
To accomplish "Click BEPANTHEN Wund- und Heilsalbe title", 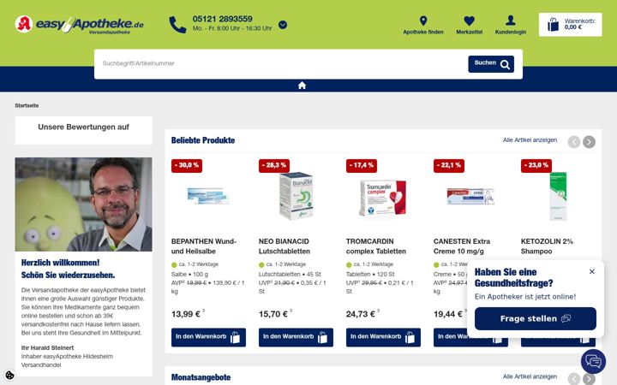I will (204, 246).
